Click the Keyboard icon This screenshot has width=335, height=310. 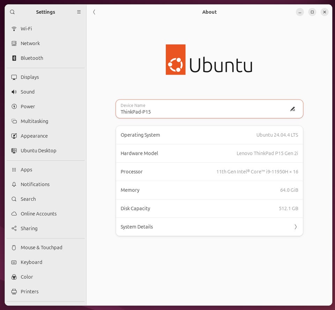tap(14, 262)
